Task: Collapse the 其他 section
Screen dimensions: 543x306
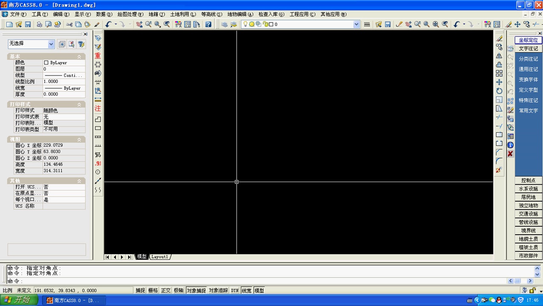Action: click(x=79, y=181)
